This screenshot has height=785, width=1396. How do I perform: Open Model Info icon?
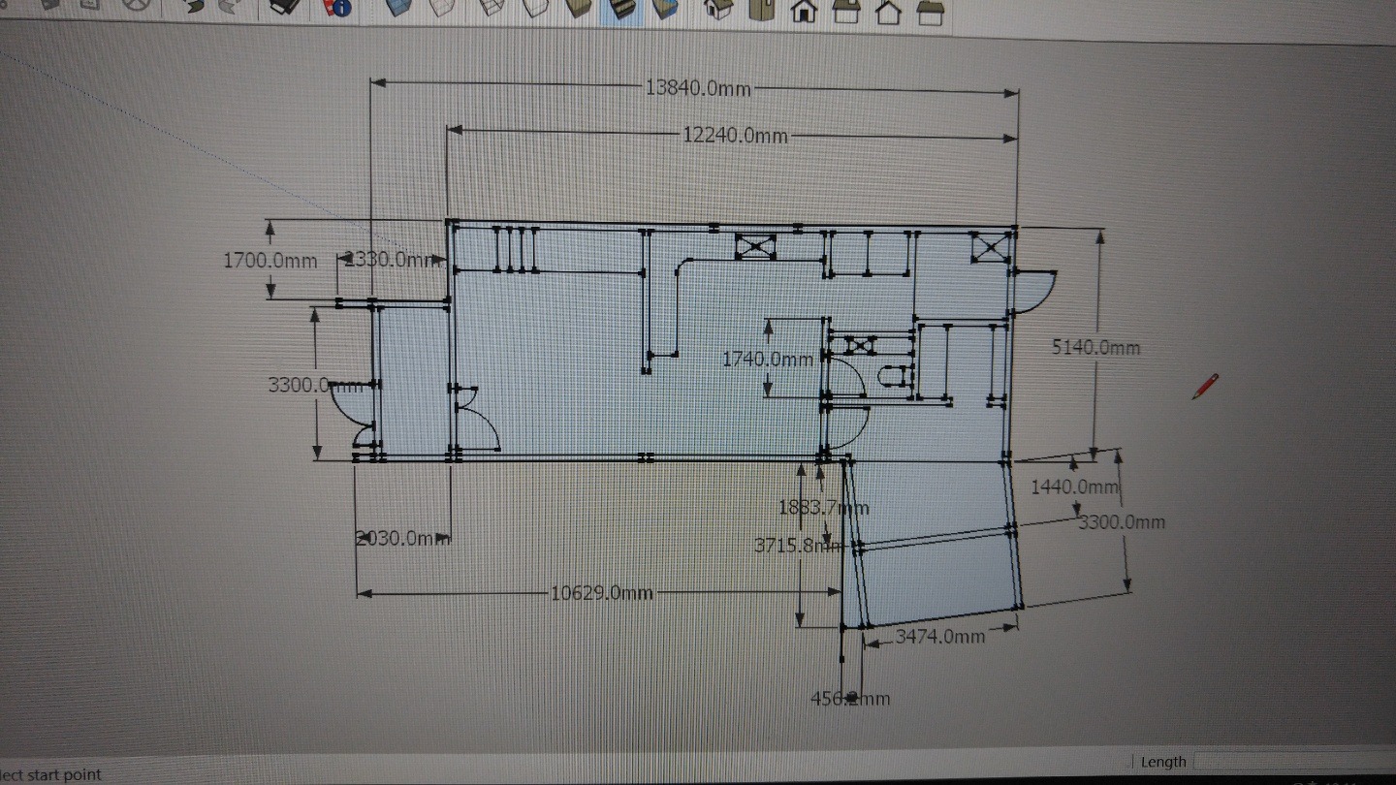coord(336,8)
